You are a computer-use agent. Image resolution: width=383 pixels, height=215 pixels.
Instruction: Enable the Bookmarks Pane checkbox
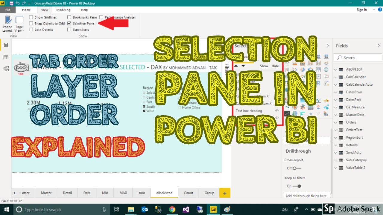pos(69,17)
